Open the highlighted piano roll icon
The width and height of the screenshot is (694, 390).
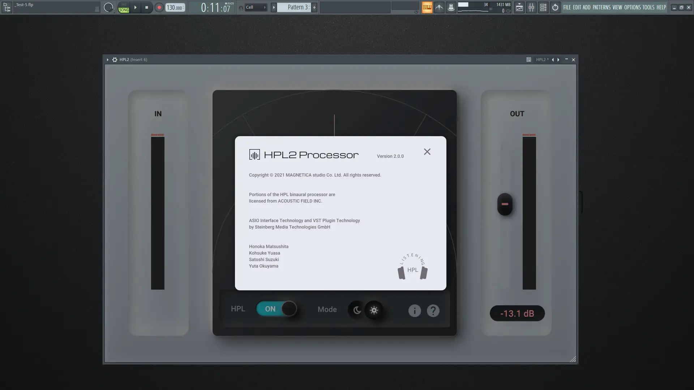tap(427, 7)
